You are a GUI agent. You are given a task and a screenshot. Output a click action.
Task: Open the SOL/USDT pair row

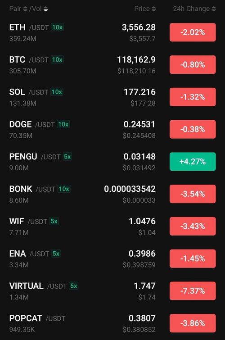coord(112,97)
